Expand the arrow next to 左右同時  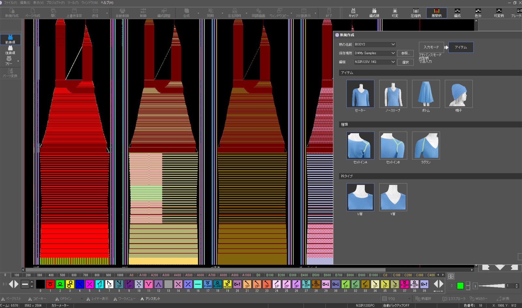tap(246, 13)
